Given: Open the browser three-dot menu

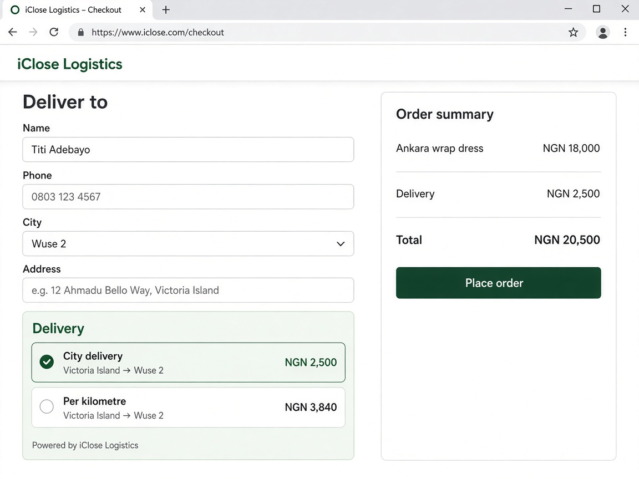Looking at the screenshot, I should coord(625,32).
